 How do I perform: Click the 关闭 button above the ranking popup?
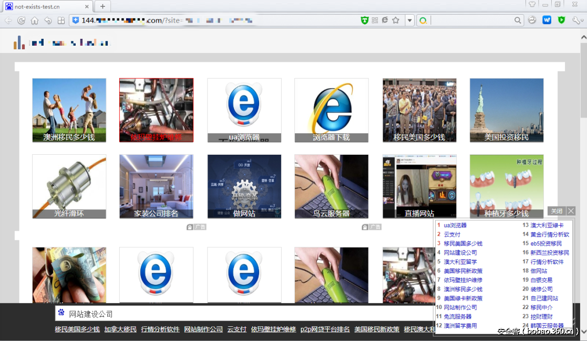tap(557, 211)
